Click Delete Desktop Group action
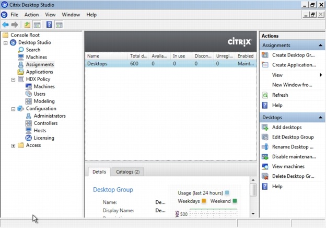326x228 pixels. [x=293, y=176]
